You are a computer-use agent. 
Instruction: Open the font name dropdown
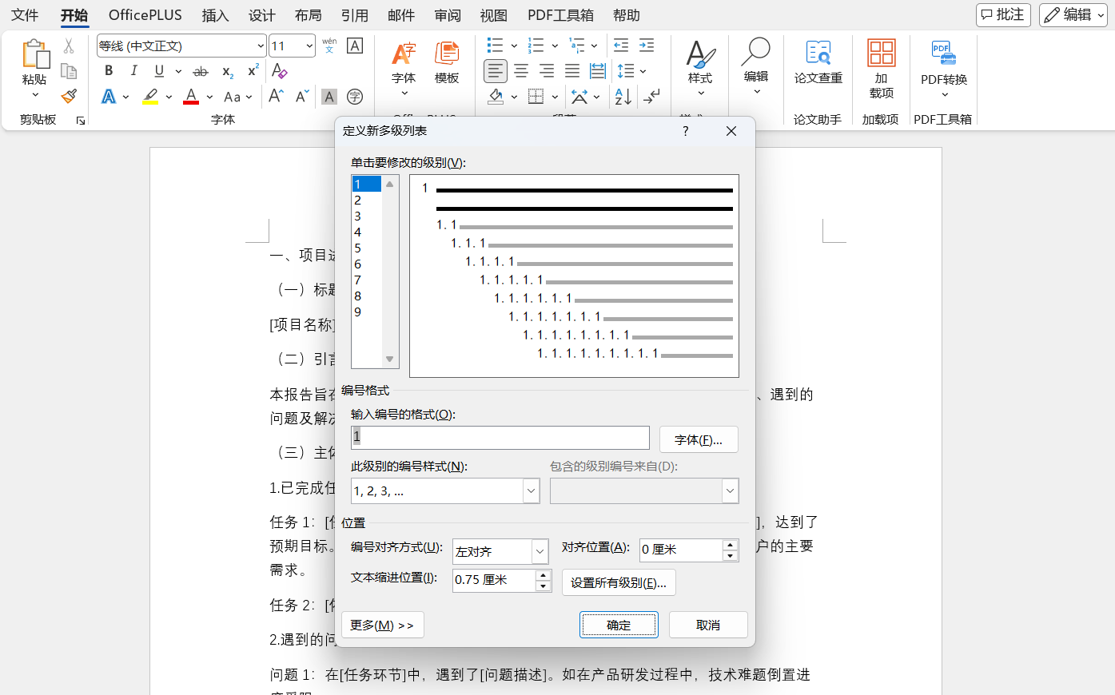[x=261, y=46]
